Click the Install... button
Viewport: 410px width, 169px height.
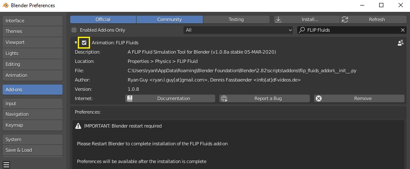point(306,19)
